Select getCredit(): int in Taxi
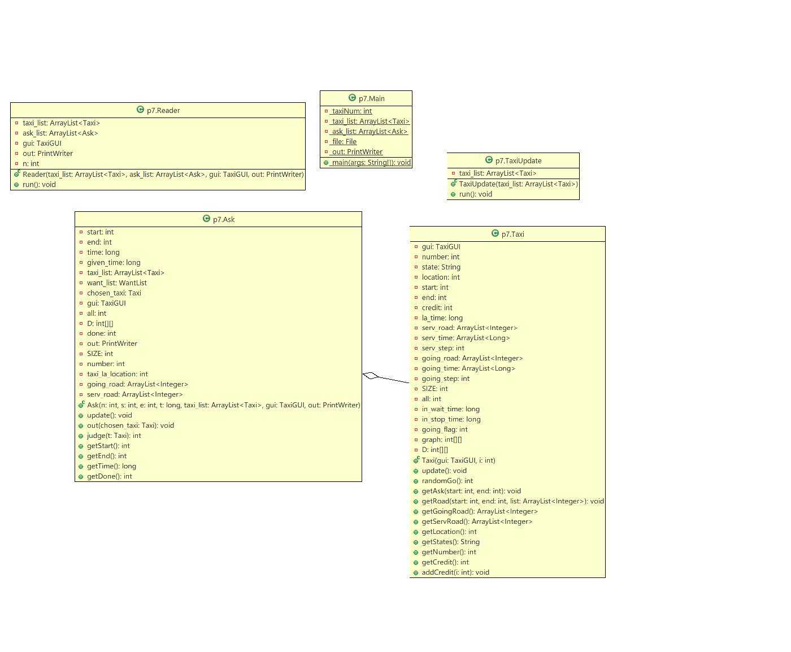 point(445,563)
